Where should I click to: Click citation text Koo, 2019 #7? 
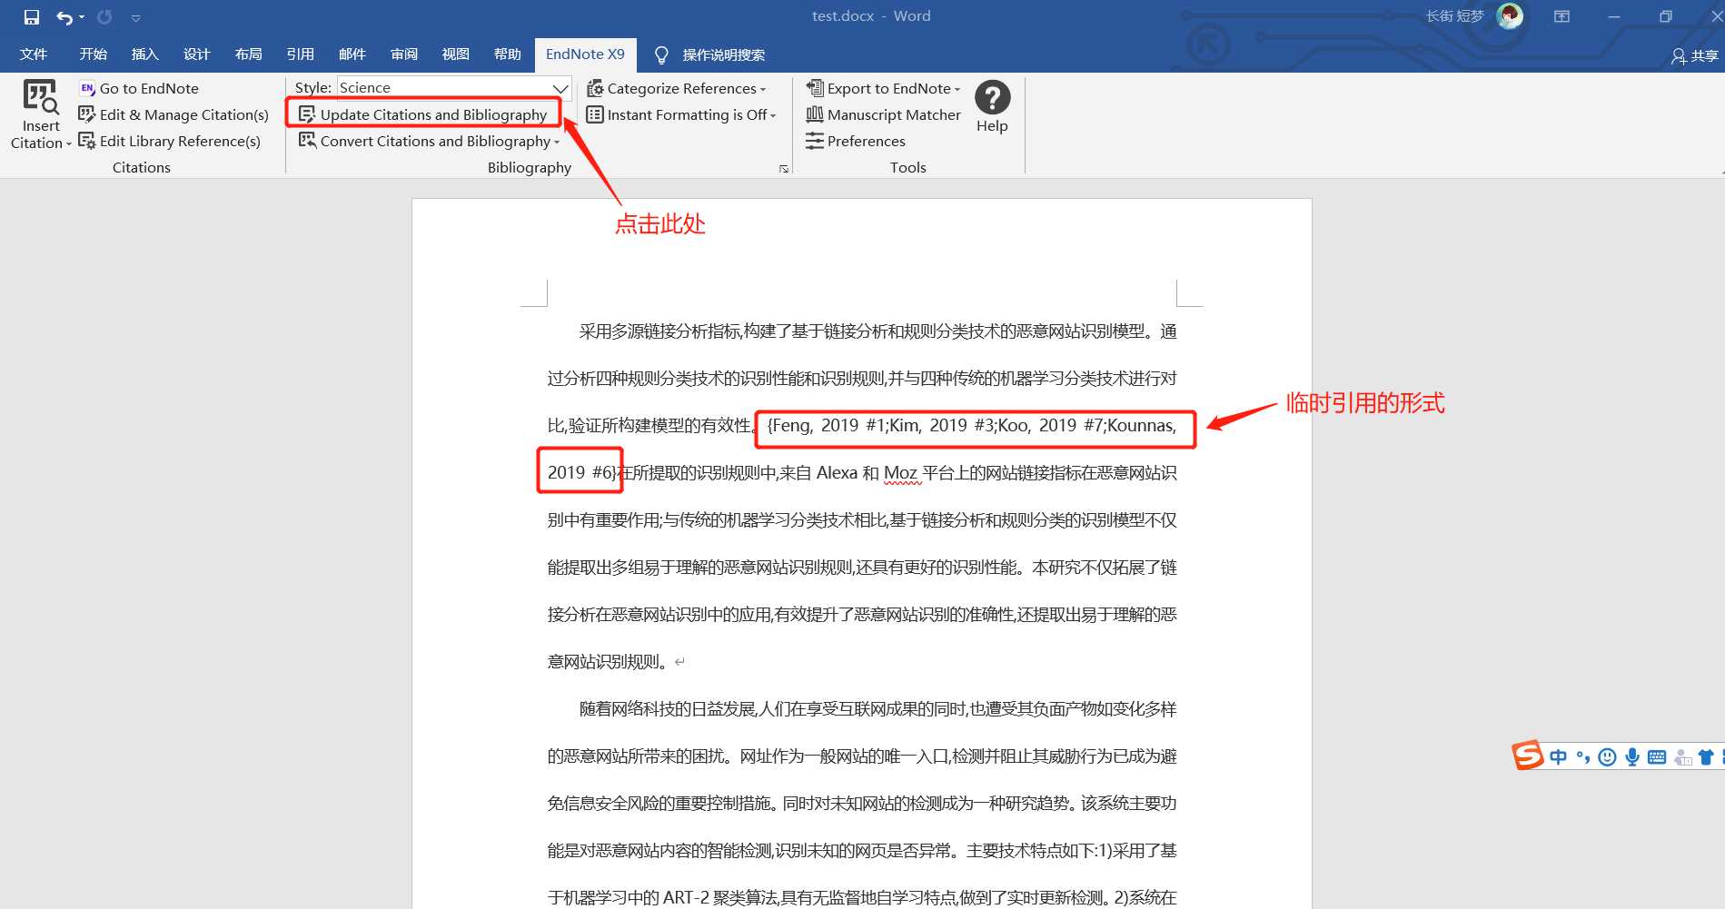[1049, 425]
